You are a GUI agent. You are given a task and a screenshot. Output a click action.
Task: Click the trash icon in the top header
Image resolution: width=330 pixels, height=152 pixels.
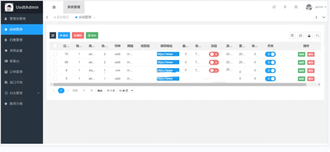tap(285, 7)
